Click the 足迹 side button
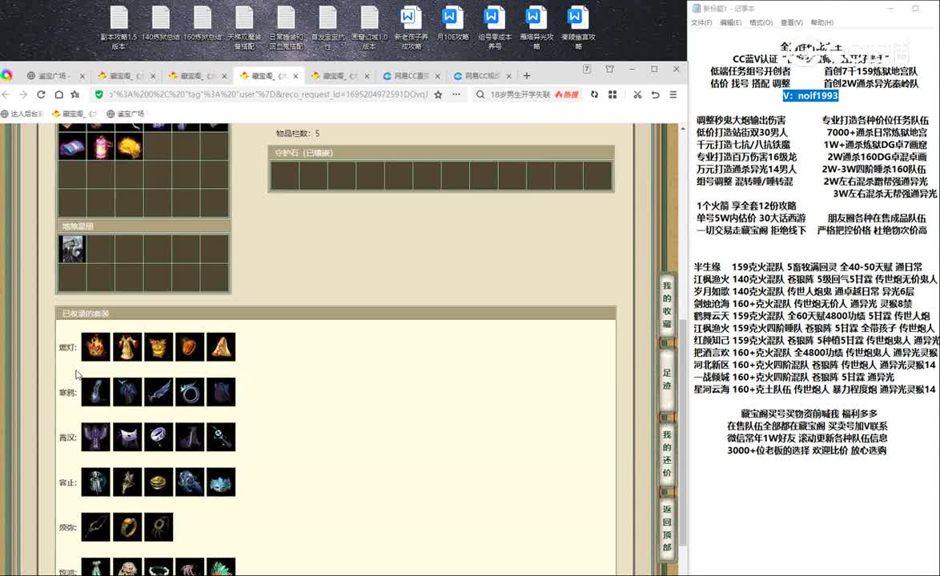This screenshot has width=940, height=576. 667,380
